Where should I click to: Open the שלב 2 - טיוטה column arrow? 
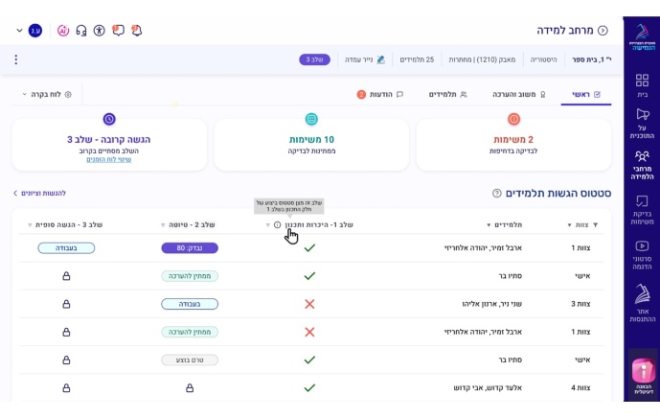click(x=163, y=225)
